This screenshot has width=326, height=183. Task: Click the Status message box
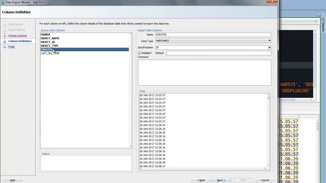86,163
